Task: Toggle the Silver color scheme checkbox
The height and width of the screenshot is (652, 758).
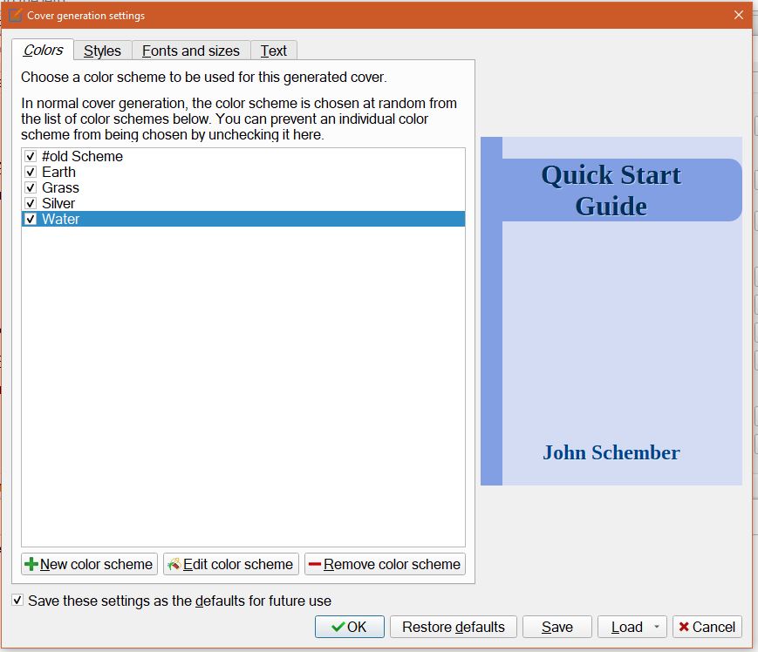Action: click(x=31, y=203)
